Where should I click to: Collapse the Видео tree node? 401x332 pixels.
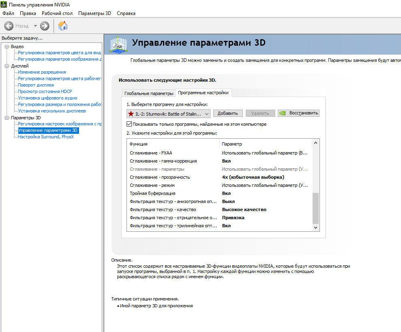[6, 47]
